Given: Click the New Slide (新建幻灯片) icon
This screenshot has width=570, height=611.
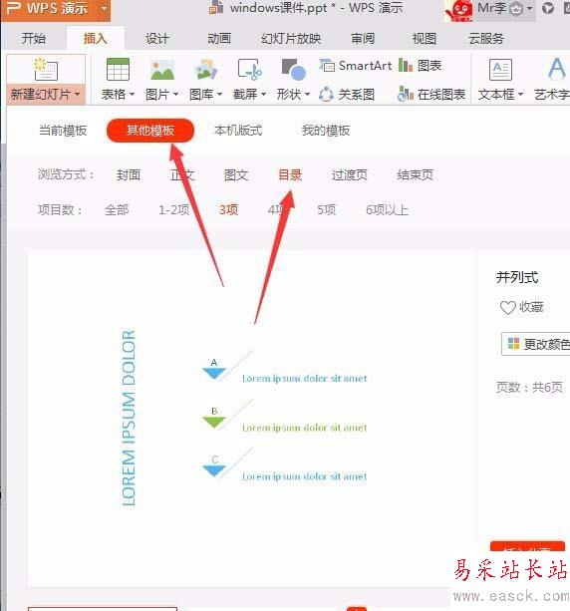Looking at the screenshot, I should coord(46,70).
